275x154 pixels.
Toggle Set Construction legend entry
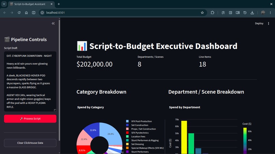(140, 125)
